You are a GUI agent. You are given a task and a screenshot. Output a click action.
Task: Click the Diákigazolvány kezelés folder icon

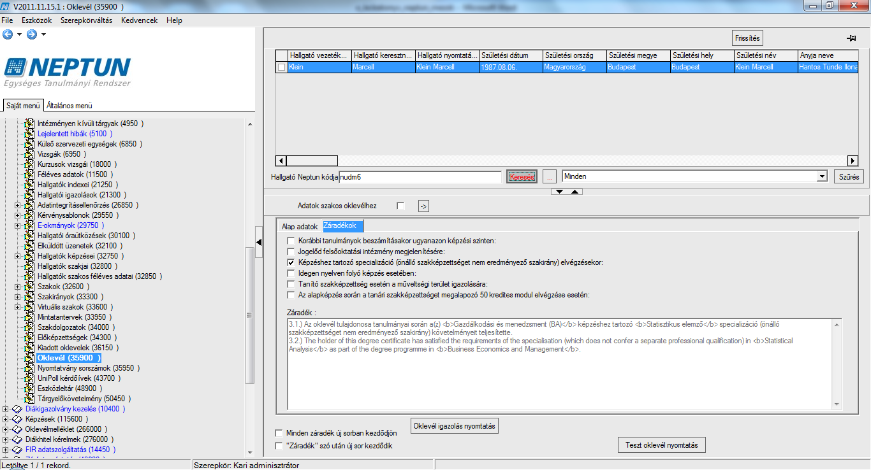point(17,409)
